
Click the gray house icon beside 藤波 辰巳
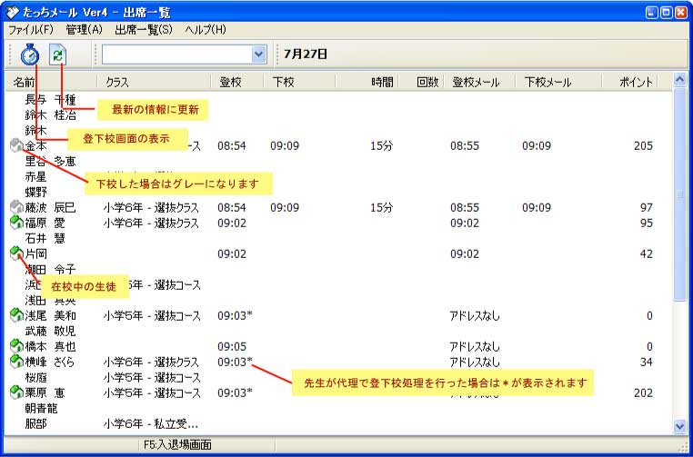pyautogui.click(x=16, y=208)
